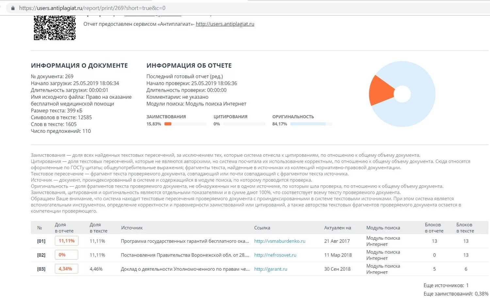Click the "ЗАИМСТВОВАНИЯ" label
The image size is (490, 298).
point(166,117)
